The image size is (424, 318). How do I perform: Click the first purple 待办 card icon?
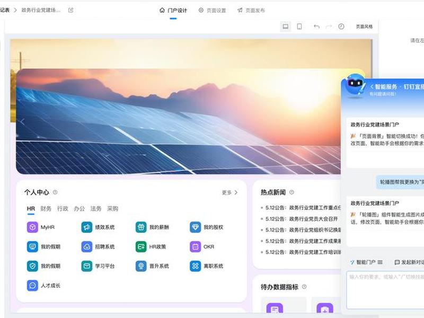click(x=275, y=309)
